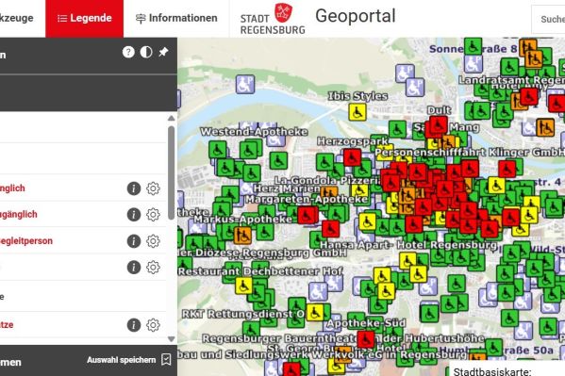Click the legend scrollbar thumb
The width and height of the screenshot is (565, 376).
[171, 172]
